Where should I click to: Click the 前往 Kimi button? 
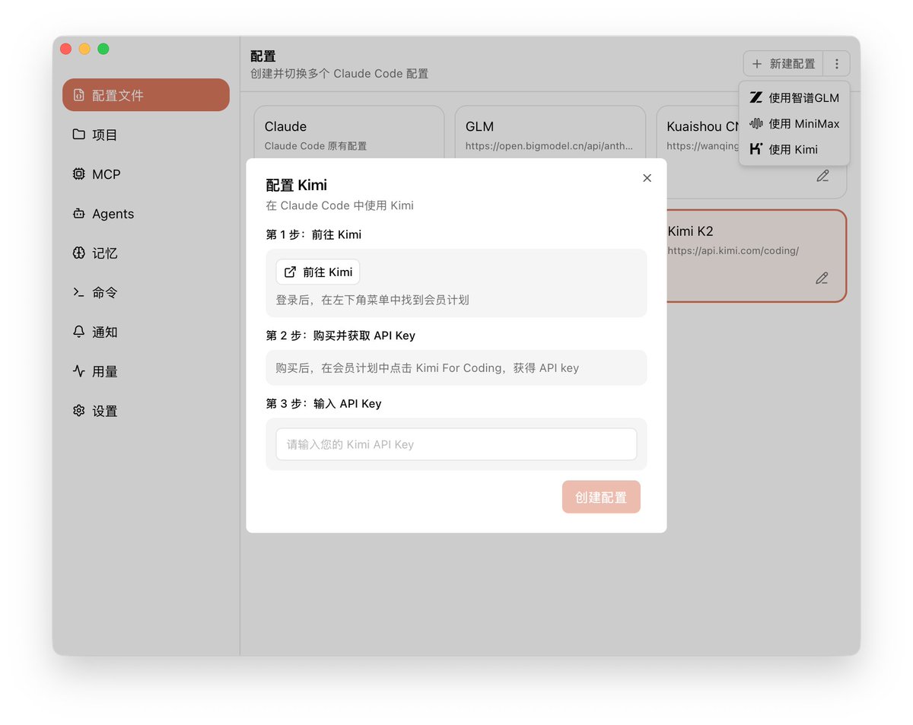click(x=317, y=272)
